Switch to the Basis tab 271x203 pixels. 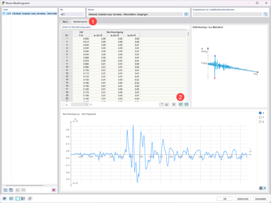(65, 22)
